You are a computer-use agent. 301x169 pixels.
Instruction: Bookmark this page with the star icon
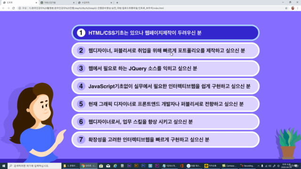(x=286, y=8)
